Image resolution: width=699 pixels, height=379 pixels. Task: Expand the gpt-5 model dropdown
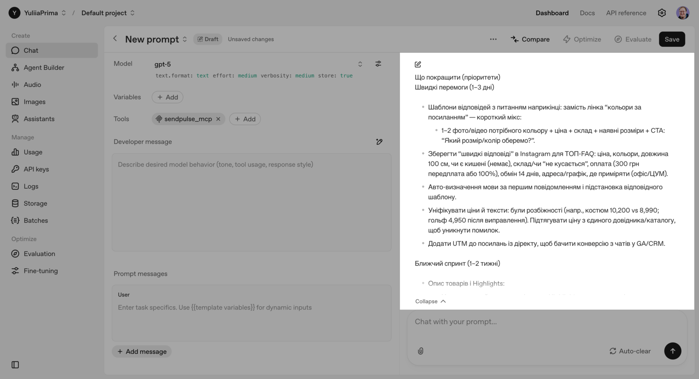(x=360, y=64)
